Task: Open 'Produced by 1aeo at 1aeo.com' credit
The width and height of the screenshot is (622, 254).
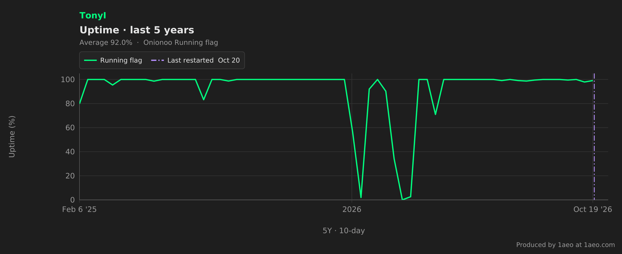Action: pyautogui.click(x=566, y=245)
